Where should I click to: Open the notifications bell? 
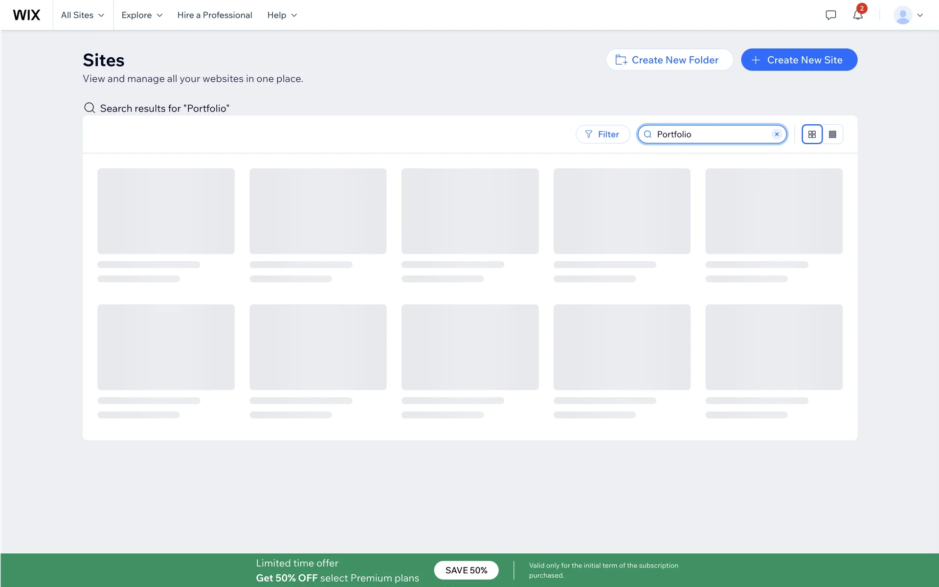858,15
